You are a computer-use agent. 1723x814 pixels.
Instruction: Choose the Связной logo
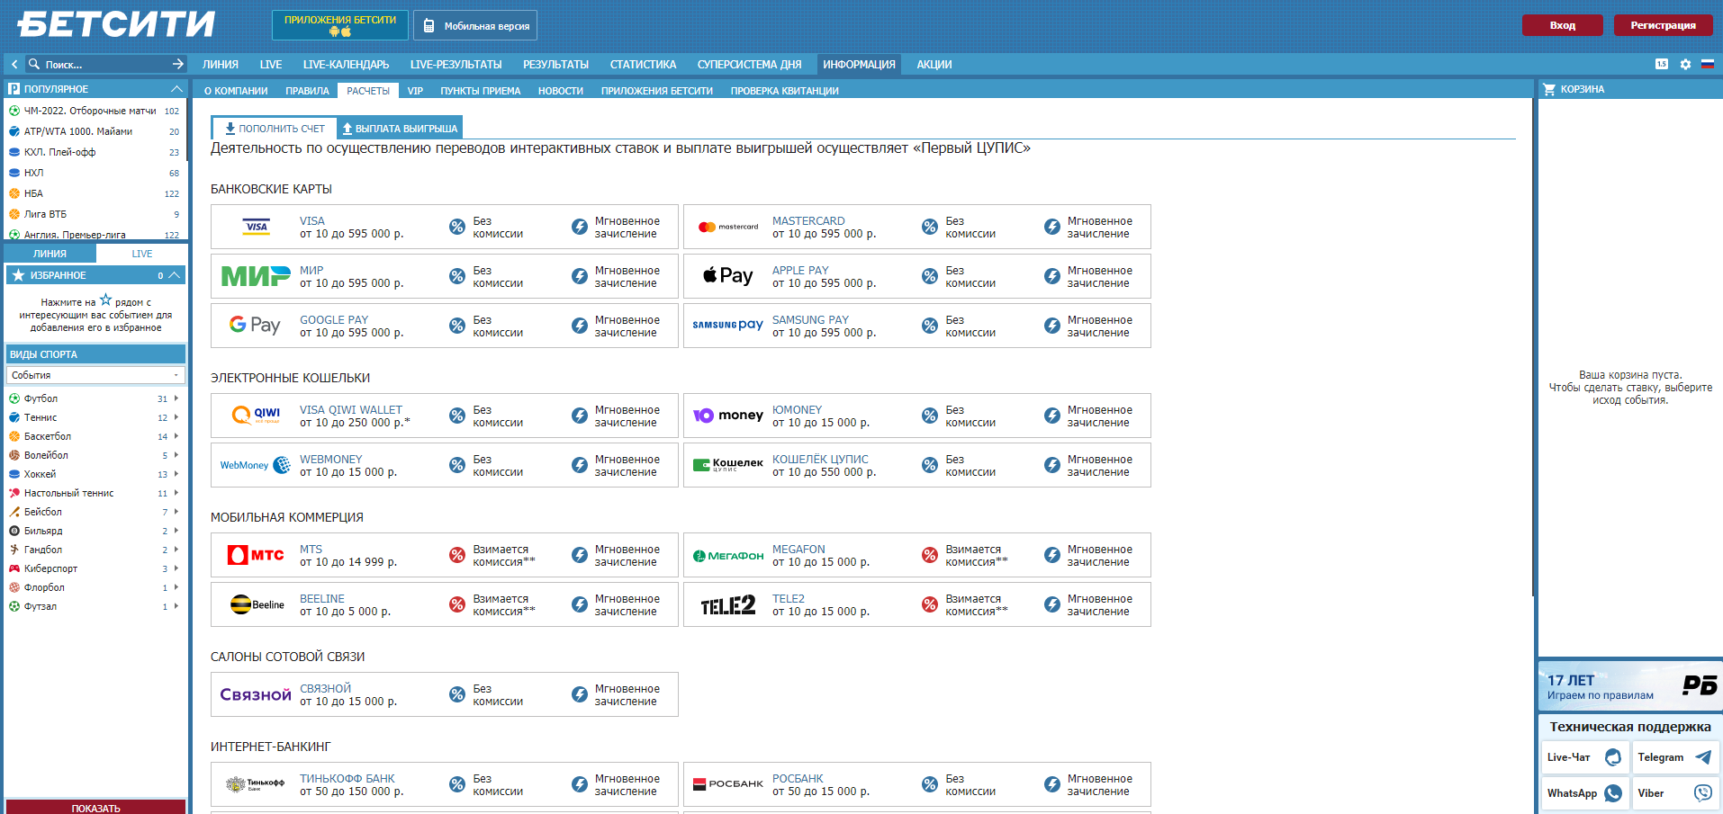click(x=256, y=694)
